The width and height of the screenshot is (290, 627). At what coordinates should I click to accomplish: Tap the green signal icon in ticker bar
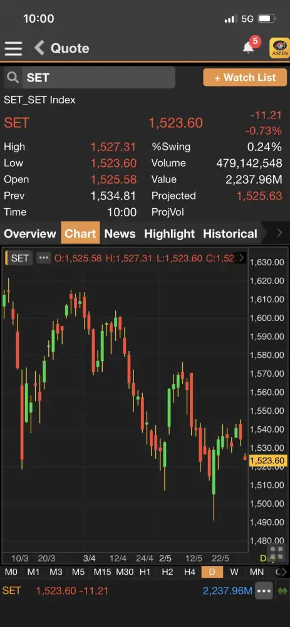283,591
